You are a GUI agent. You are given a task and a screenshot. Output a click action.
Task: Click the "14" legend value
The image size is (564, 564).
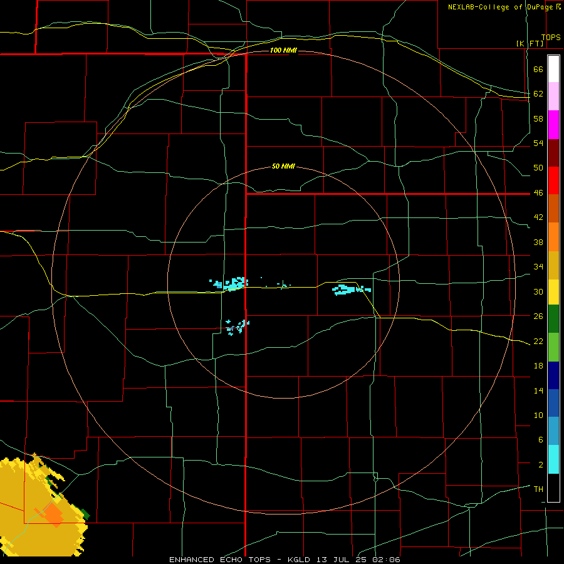(x=538, y=390)
